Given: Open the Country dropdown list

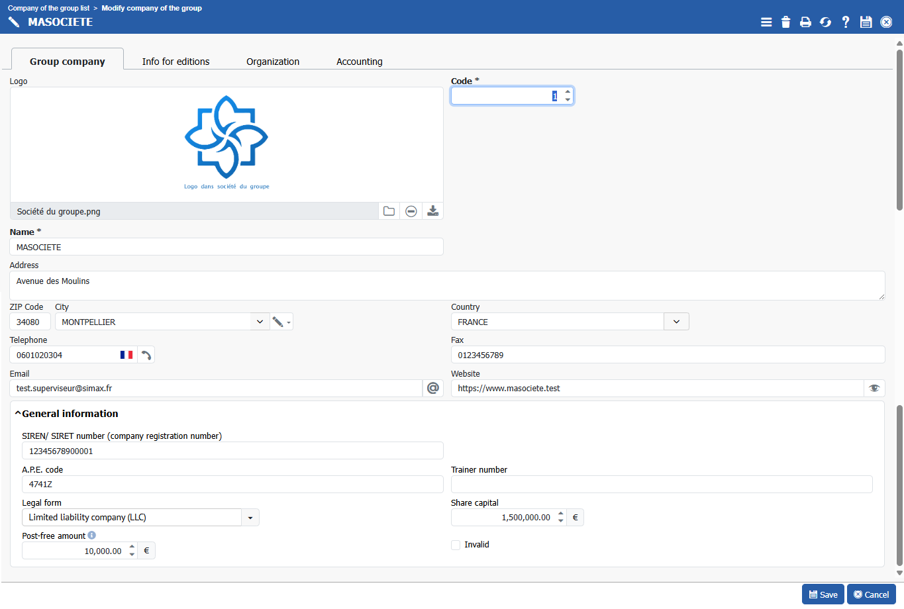Looking at the screenshot, I should click(676, 322).
